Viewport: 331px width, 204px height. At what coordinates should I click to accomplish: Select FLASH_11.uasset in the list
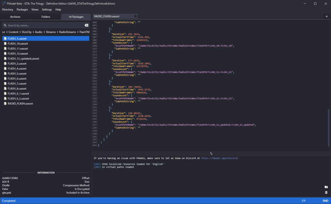click(x=46, y=49)
